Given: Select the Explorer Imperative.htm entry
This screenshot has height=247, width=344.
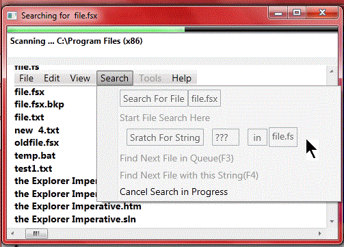Looking at the screenshot, I should pyautogui.click(x=78, y=207).
